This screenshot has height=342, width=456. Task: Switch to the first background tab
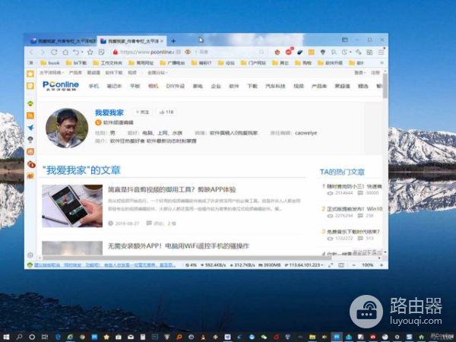[x=62, y=41]
